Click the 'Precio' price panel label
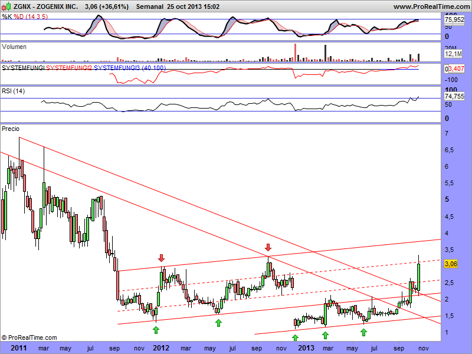This screenshot has width=472, height=354. point(11,129)
